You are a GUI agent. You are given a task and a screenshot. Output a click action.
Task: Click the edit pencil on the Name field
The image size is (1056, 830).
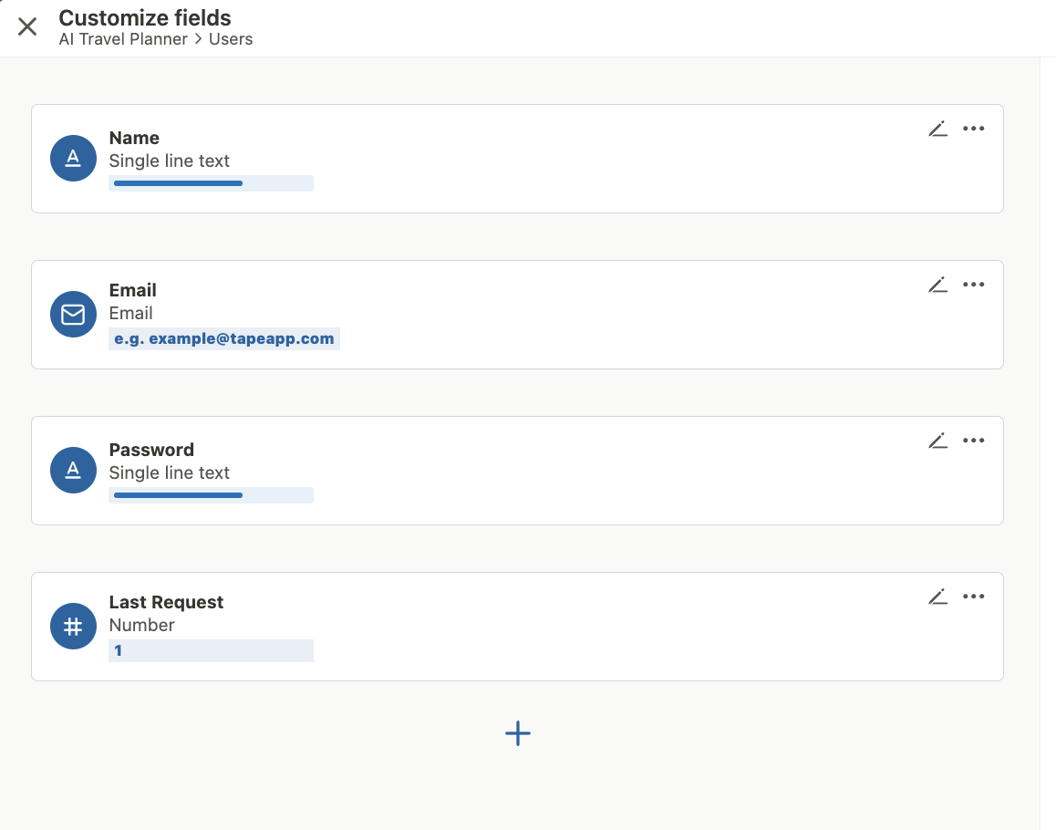[x=938, y=129]
